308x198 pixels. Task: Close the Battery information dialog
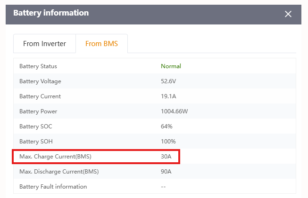[x=288, y=14]
